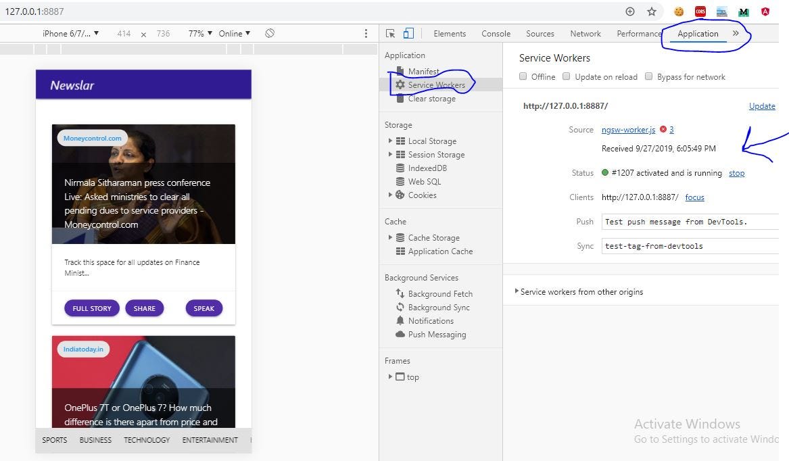The width and height of the screenshot is (789, 461).
Task: Open the Clear storage panel
Action: coord(431,98)
